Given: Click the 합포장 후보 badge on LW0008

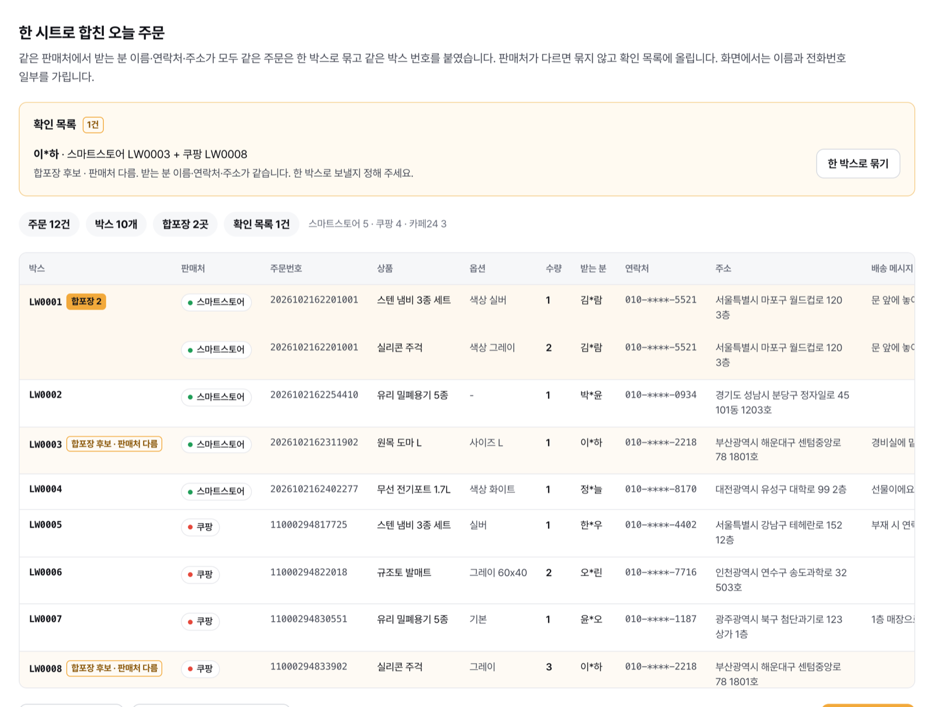Looking at the screenshot, I should [x=114, y=668].
